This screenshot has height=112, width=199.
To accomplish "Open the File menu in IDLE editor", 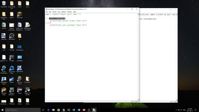I will coord(46,12).
